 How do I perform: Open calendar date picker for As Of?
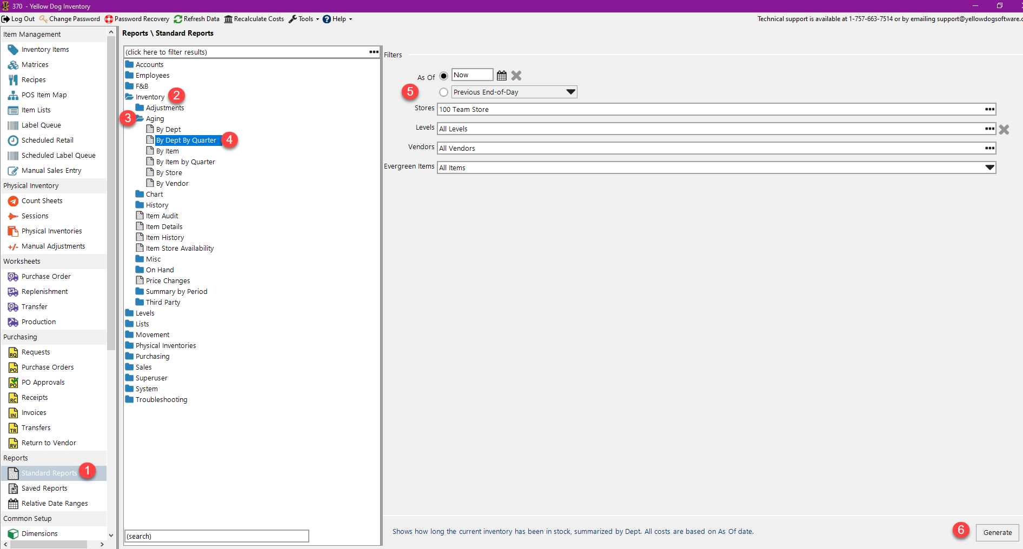click(x=502, y=75)
